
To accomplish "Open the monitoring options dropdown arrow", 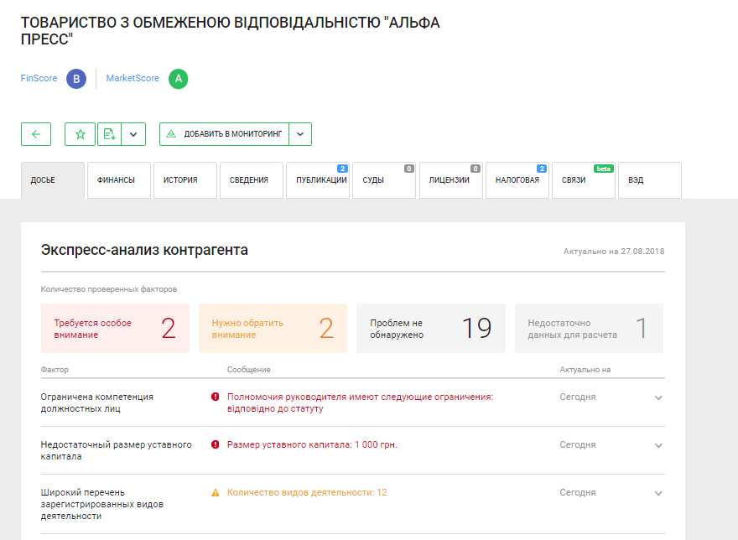I will point(300,134).
